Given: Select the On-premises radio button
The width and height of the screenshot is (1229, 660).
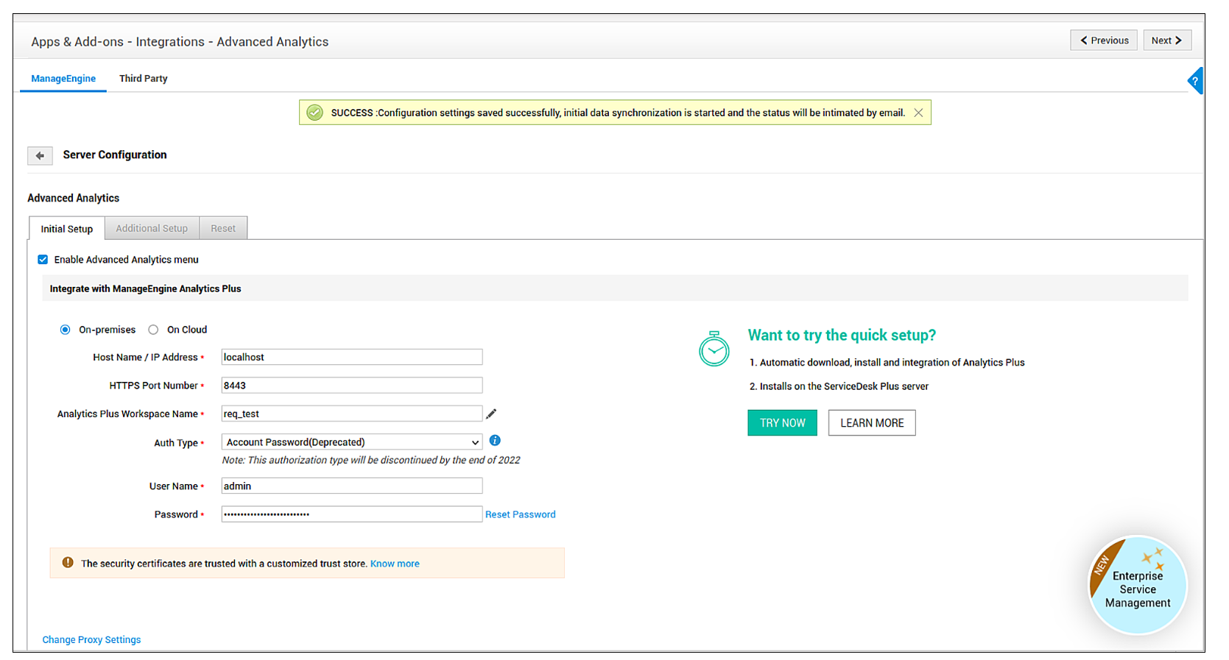Looking at the screenshot, I should click(x=66, y=330).
